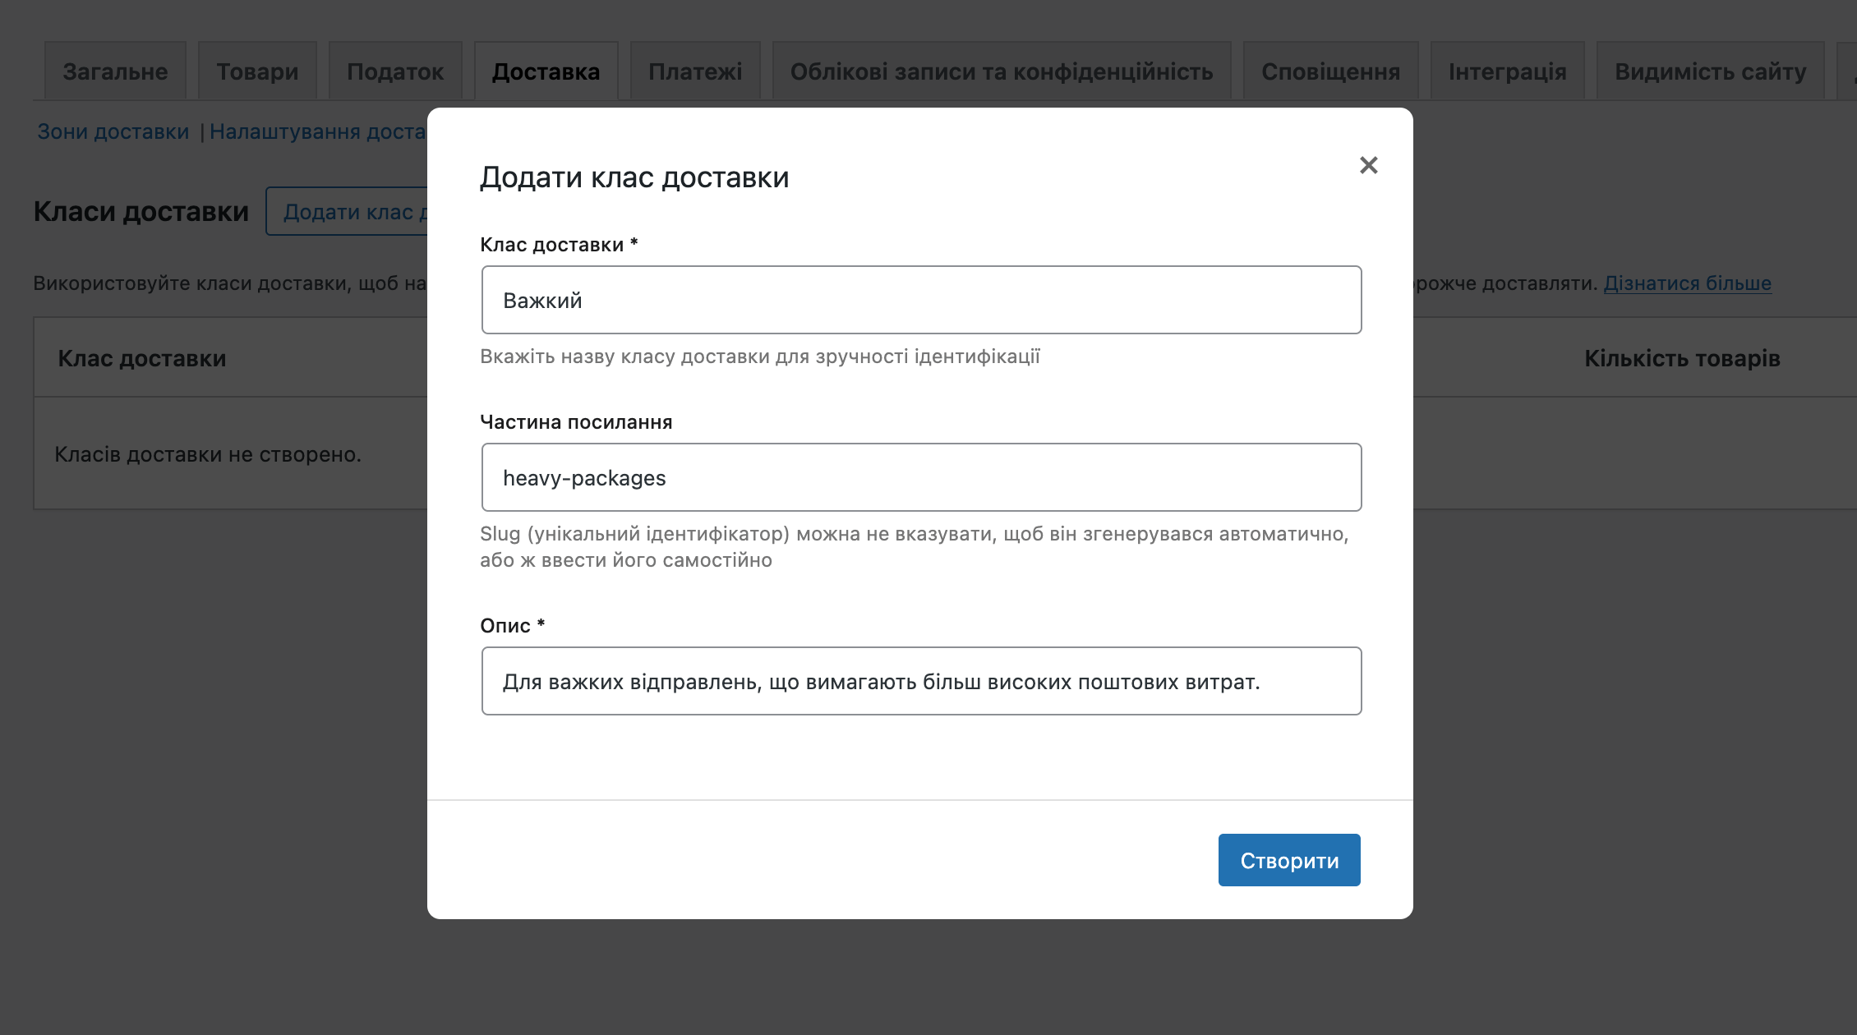Open the Налаштування доставки link
1857x1035 pixels.
(x=318, y=131)
